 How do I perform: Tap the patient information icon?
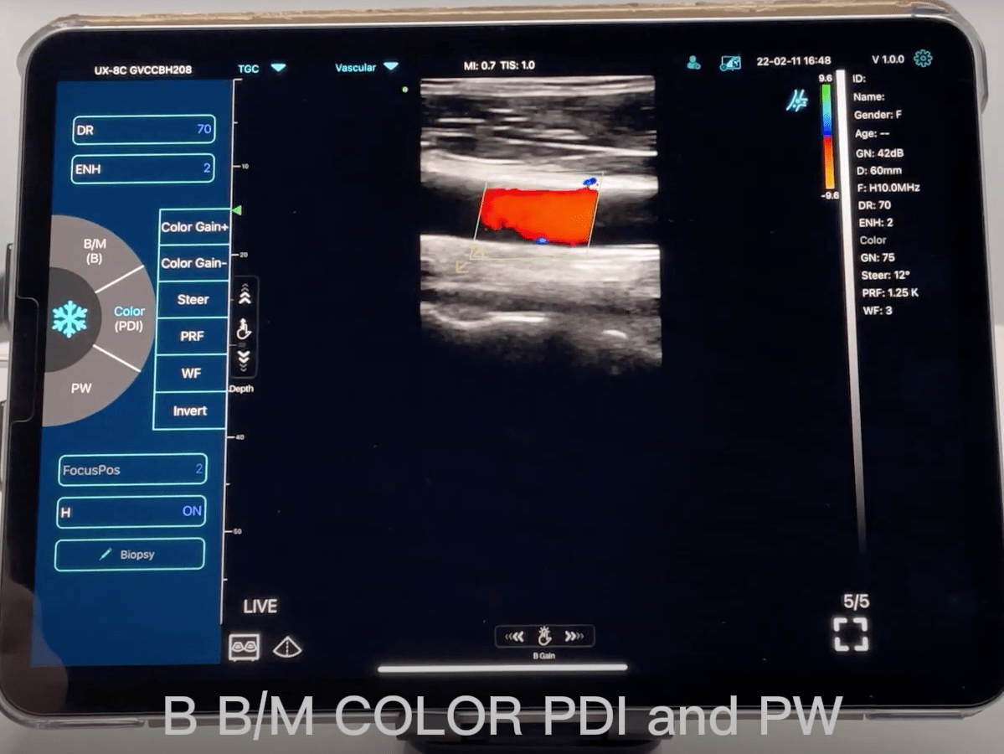[x=693, y=63]
